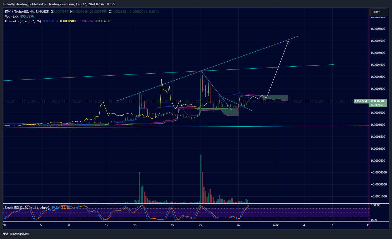Click the 0.0005000 price axis label

pos(378,53)
